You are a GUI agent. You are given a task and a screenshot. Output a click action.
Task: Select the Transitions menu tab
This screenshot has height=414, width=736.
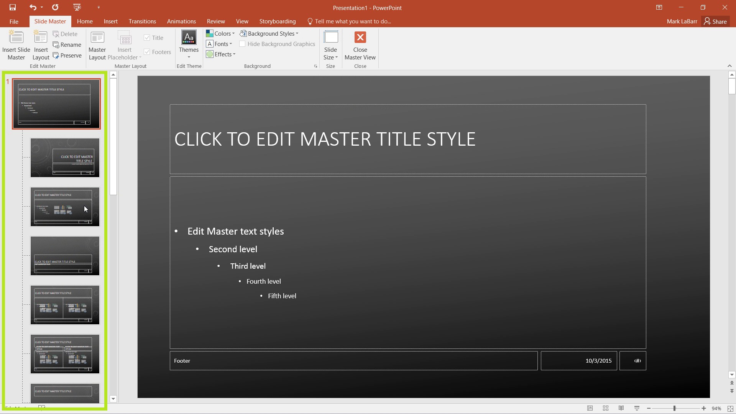point(142,21)
